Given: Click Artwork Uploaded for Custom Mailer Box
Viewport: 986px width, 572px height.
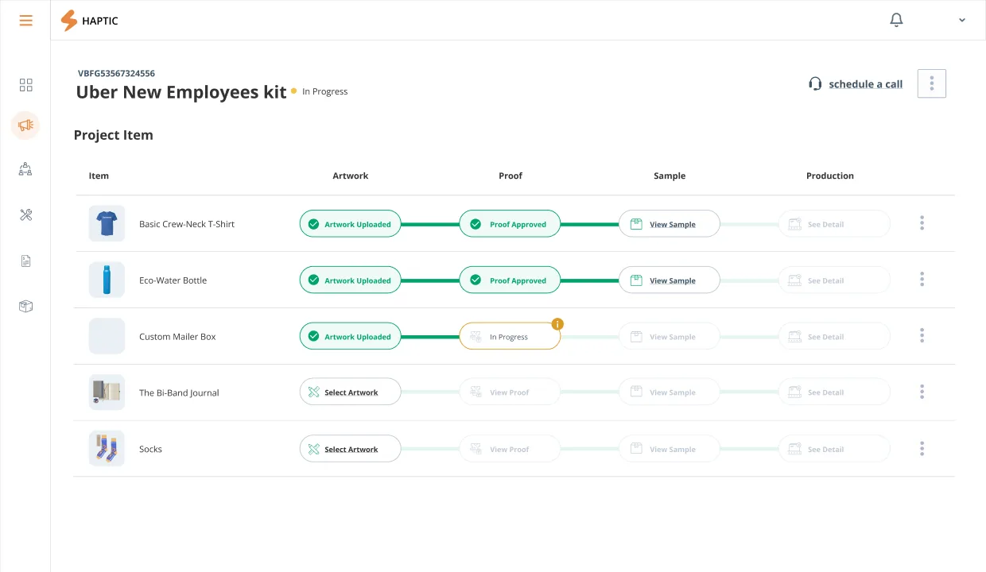Looking at the screenshot, I should [351, 337].
